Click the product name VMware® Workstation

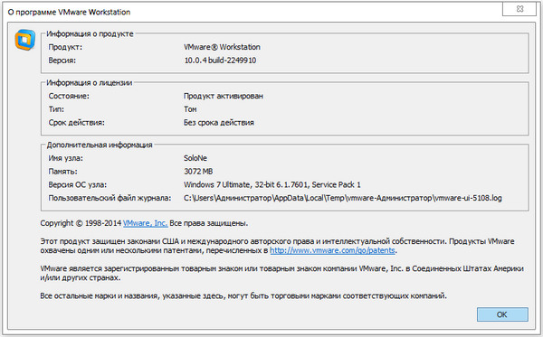click(x=222, y=47)
